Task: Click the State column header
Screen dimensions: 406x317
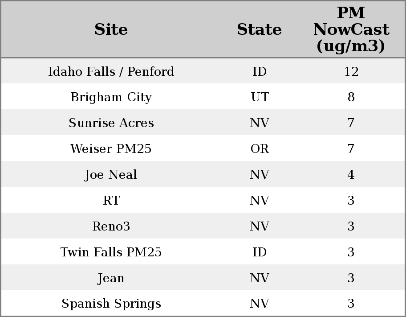Action: point(259,29)
